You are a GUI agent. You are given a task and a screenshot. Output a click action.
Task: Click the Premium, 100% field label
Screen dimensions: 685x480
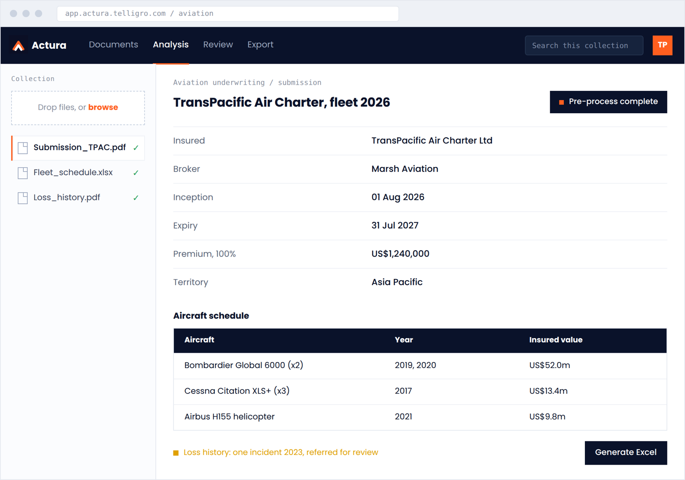(x=204, y=254)
